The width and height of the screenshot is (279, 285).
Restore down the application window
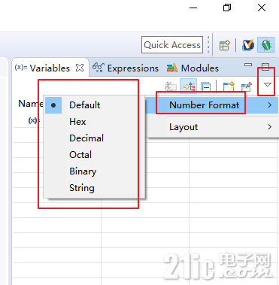[x=227, y=8]
